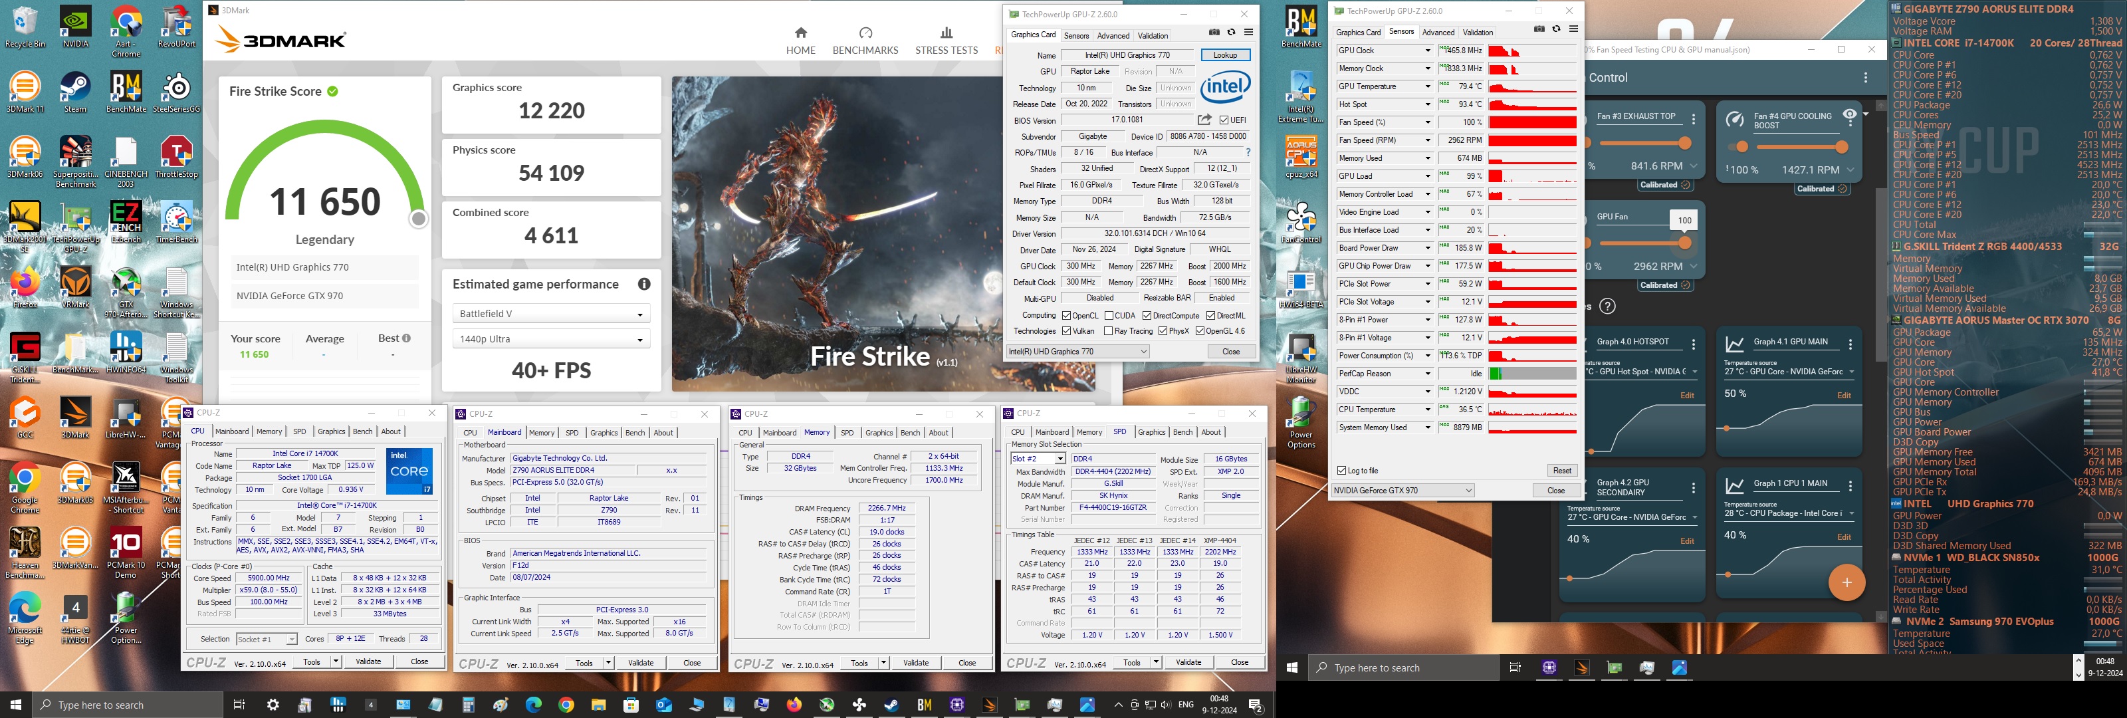Toggle the PhysX checkbox in GPU-Z
Screen dimensions: 2127x718
(1163, 331)
